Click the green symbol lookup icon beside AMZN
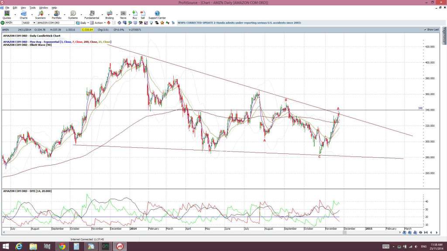 point(3,23)
